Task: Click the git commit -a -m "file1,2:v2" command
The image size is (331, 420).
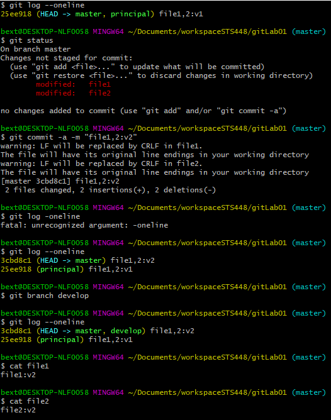Action: [69, 137]
